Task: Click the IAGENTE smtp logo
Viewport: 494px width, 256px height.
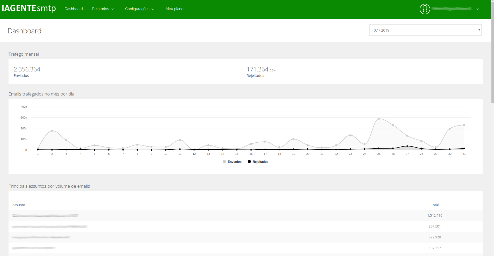Action: click(x=28, y=8)
